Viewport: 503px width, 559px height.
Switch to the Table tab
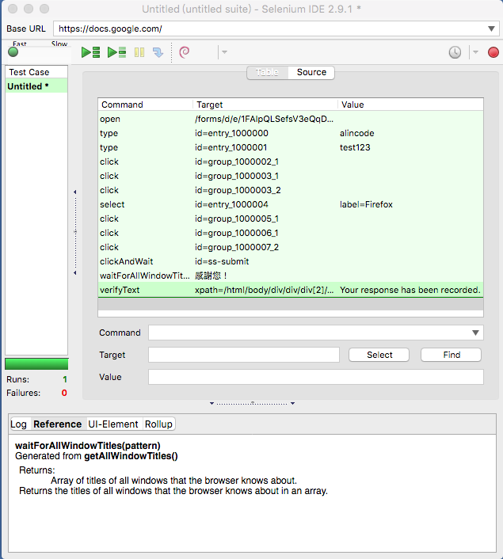click(267, 72)
